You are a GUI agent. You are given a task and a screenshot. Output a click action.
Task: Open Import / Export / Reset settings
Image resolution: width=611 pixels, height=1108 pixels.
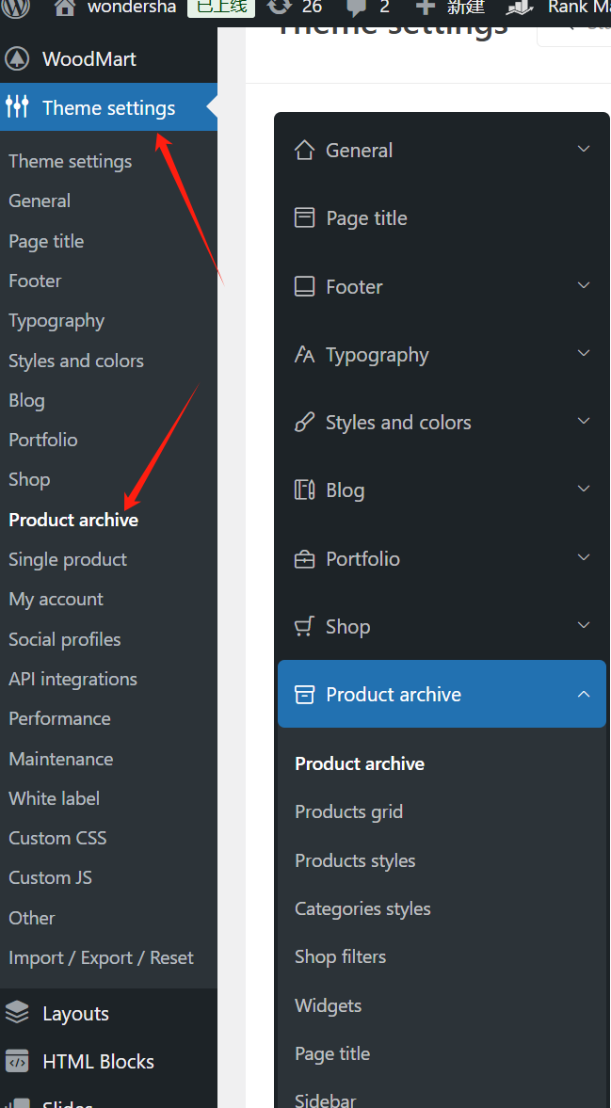[x=101, y=957]
